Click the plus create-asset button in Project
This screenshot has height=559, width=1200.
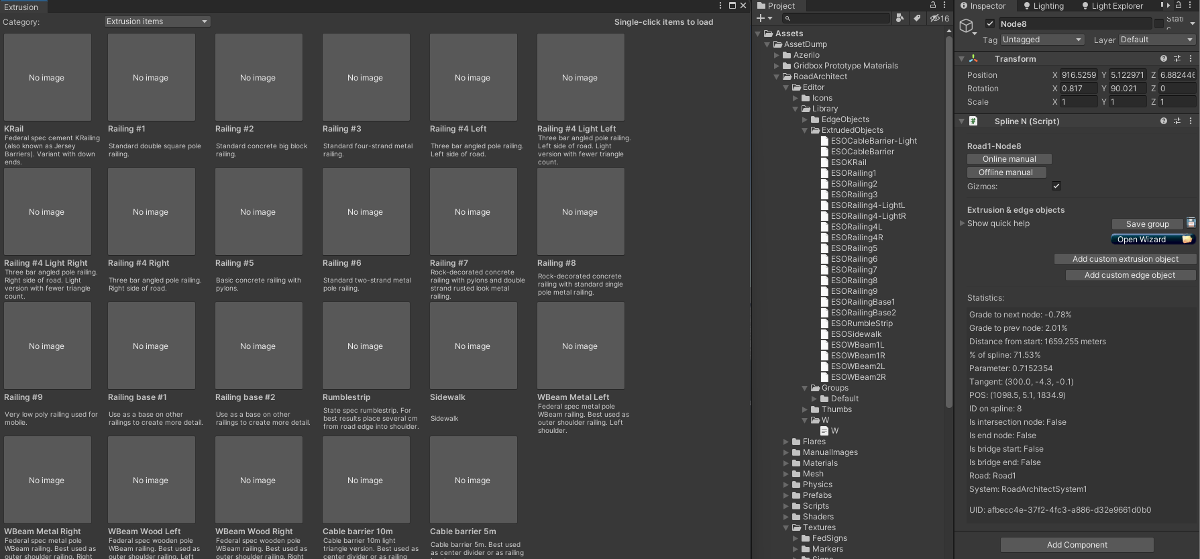tap(764, 18)
